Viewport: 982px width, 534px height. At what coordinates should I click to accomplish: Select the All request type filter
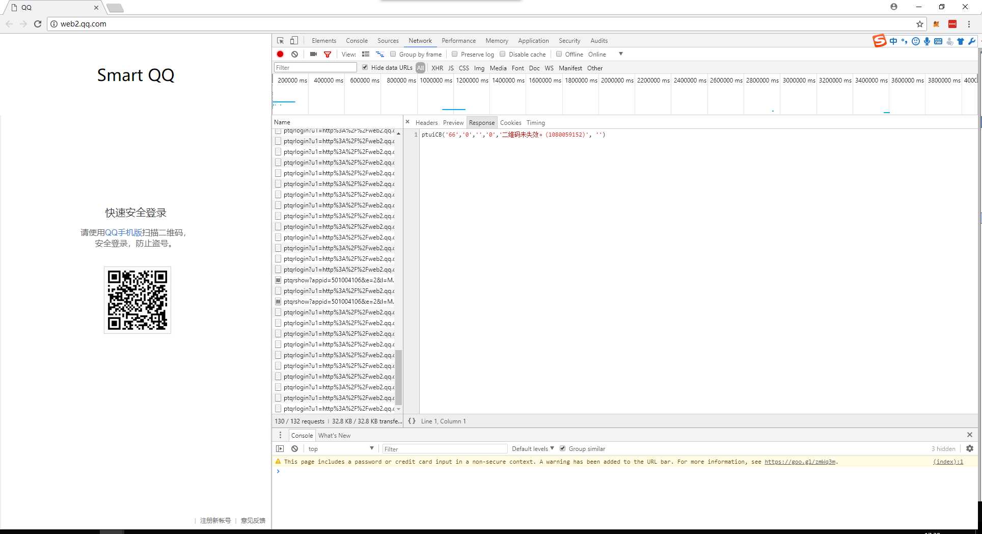pos(420,68)
